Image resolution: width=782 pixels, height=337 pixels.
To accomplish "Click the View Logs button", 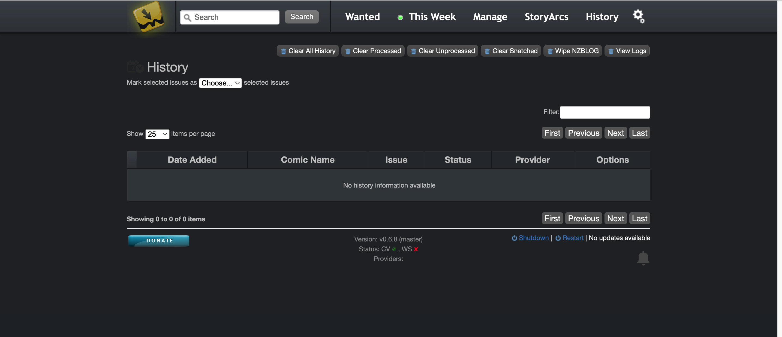I will coord(627,51).
